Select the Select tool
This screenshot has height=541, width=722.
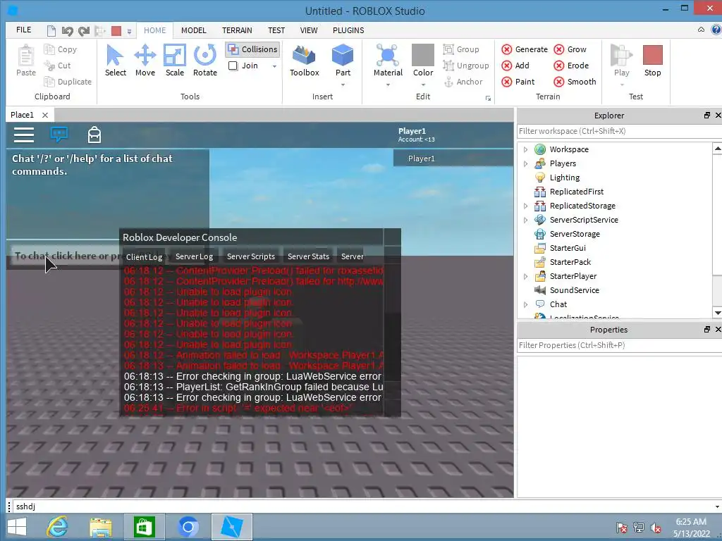pyautogui.click(x=115, y=61)
